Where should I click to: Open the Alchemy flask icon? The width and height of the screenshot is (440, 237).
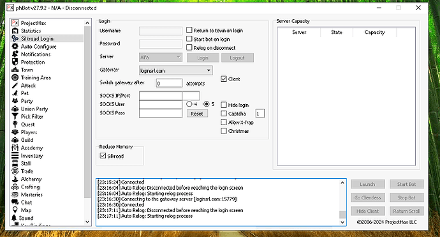pyautogui.click(x=15, y=179)
